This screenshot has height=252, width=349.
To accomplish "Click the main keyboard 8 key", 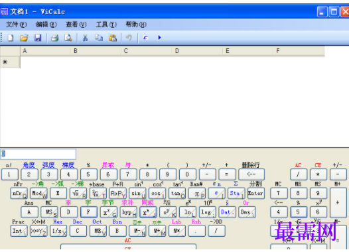I will (x=148, y=174).
